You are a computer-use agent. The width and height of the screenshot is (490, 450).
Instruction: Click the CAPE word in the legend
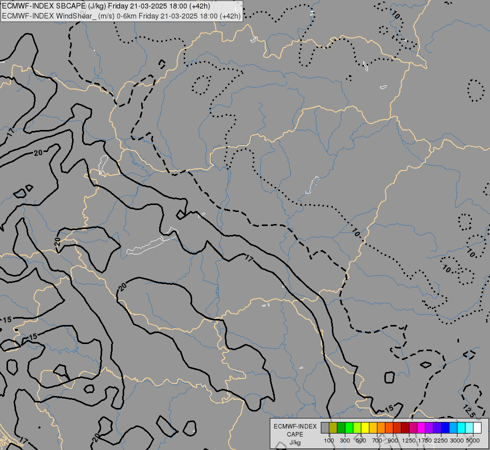click(295, 434)
